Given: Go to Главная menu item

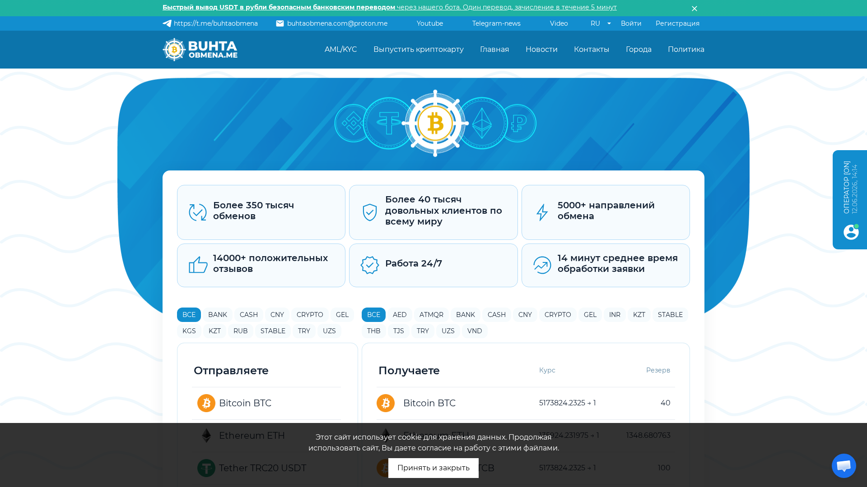Looking at the screenshot, I should point(494,50).
